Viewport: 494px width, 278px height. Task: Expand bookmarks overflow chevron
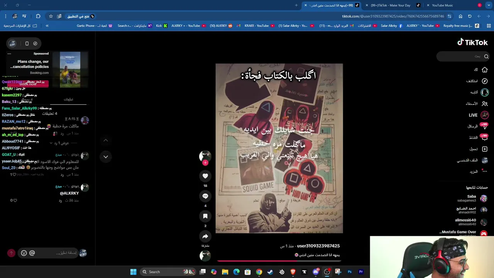(47, 26)
